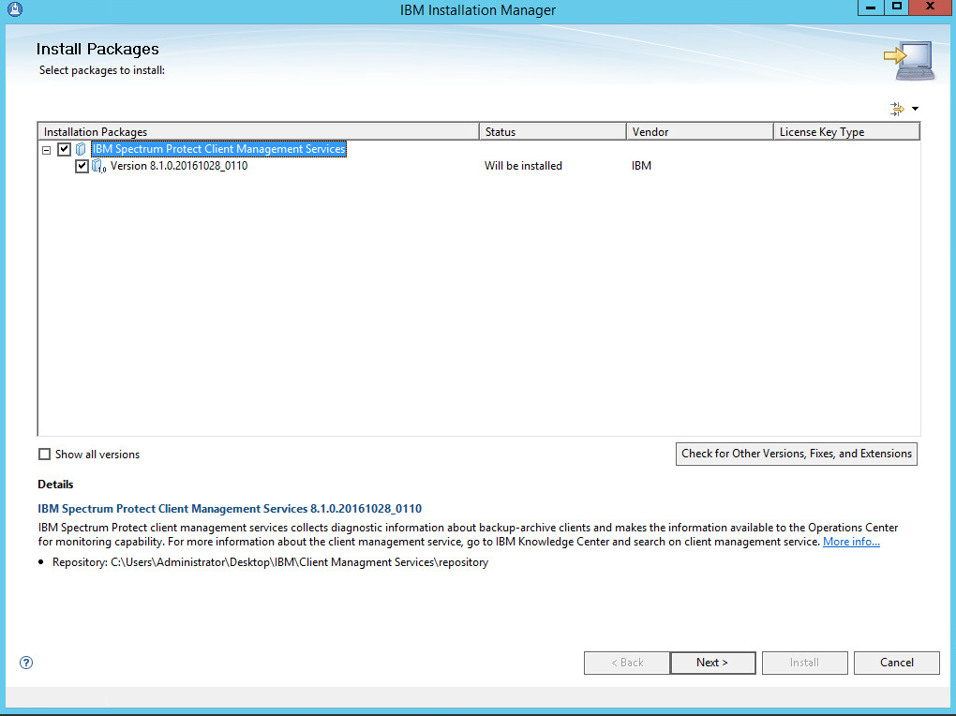Open the help question mark icon
The height and width of the screenshot is (716, 956).
[26, 663]
